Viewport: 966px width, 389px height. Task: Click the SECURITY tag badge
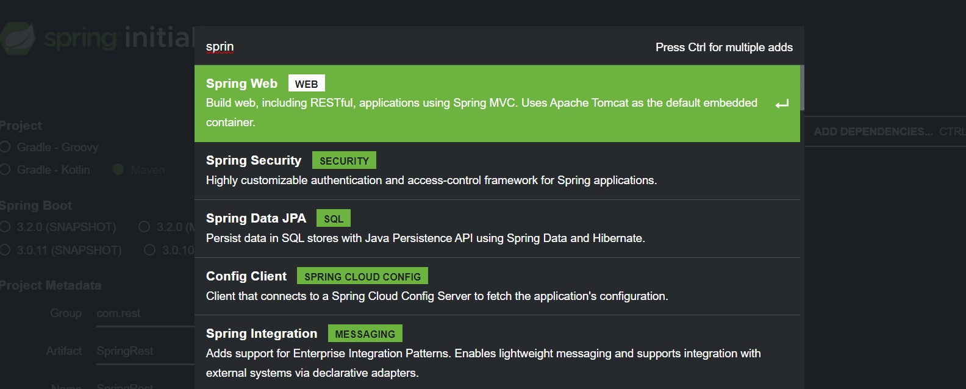pos(344,160)
